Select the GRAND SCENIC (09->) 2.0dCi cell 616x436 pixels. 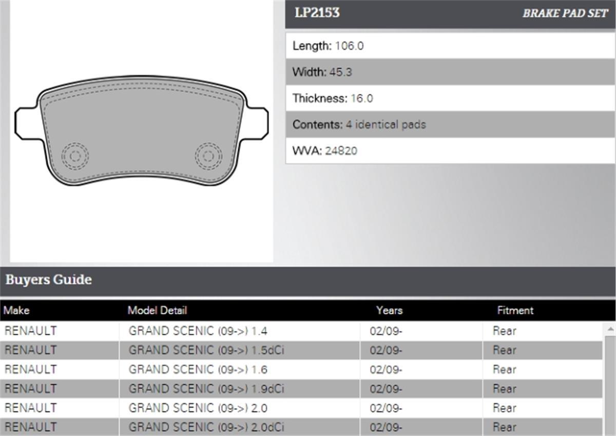(240, 427)
